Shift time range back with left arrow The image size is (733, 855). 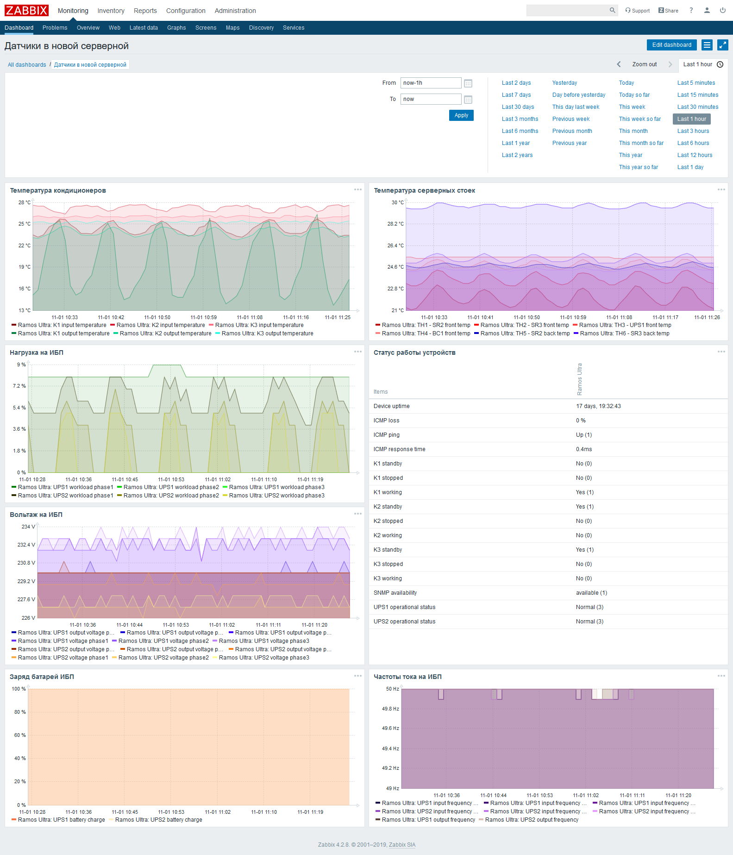click(619, 64)
